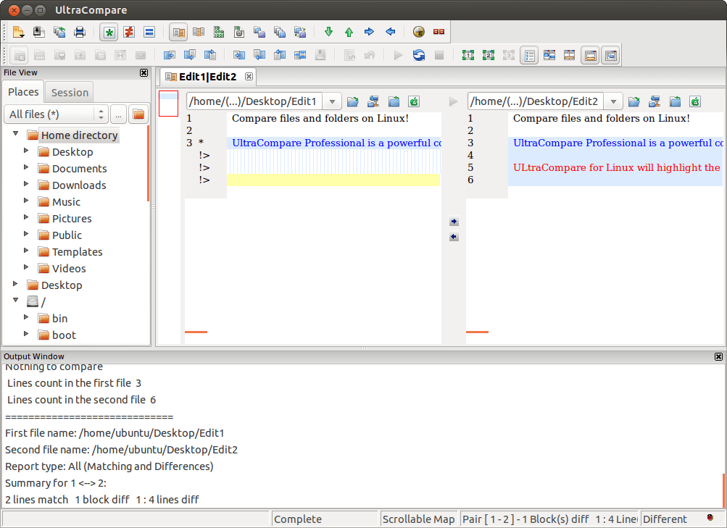Click the green up arrow Previous Difference
The width and height of the screenshot is (727, 528).
pyautogui.click(x=349, y=32)
